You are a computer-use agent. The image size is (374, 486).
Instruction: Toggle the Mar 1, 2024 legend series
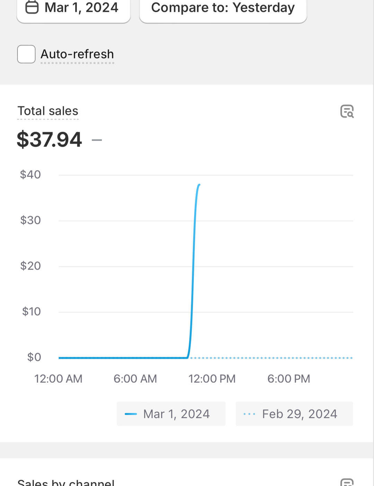[171, 414]
